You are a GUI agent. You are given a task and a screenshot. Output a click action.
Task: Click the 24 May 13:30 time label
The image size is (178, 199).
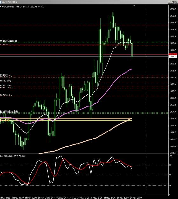pyautogui.click(x=83, y=198)
